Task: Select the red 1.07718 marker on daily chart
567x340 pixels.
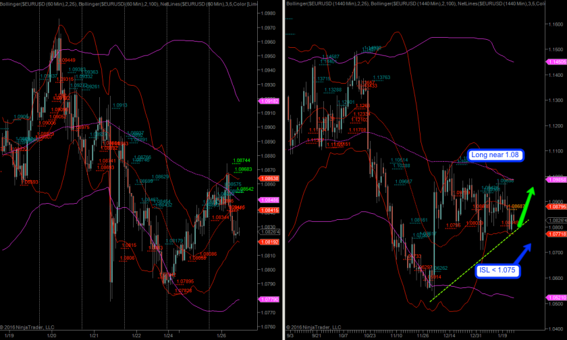Action: click(x=556, y=234)
